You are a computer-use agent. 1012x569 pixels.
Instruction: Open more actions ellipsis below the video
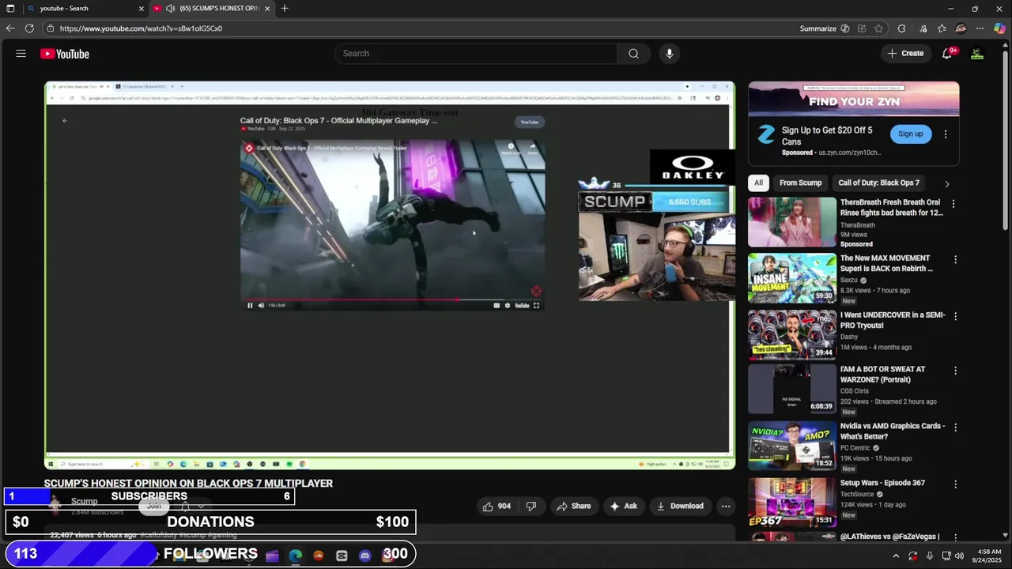coord(726,506)
